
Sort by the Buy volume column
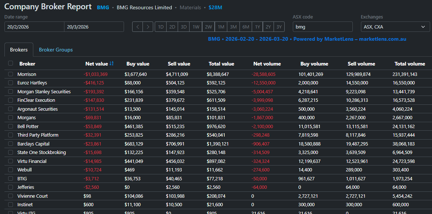pos(314,64)
